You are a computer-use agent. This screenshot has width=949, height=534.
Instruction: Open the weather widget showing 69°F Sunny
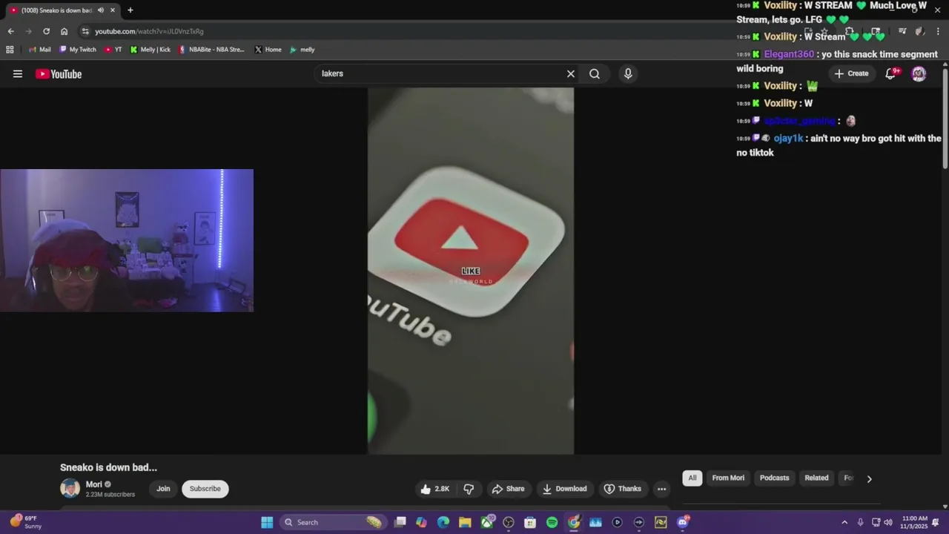(x=26, y=522)
